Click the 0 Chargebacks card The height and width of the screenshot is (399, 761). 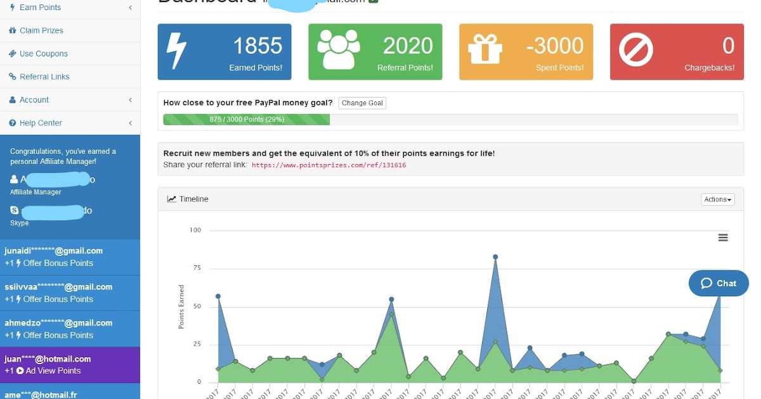[x=677, y=52]
